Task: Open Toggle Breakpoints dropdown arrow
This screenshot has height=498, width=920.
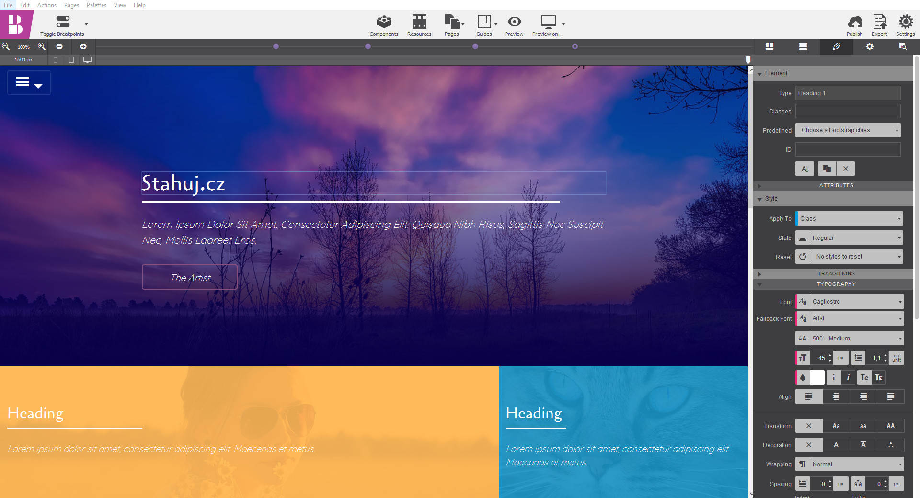Action: (86, 24)
